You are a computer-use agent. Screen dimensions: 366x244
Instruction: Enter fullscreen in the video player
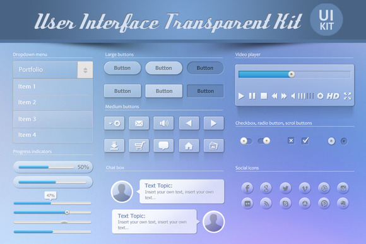[x=347, y=96]
